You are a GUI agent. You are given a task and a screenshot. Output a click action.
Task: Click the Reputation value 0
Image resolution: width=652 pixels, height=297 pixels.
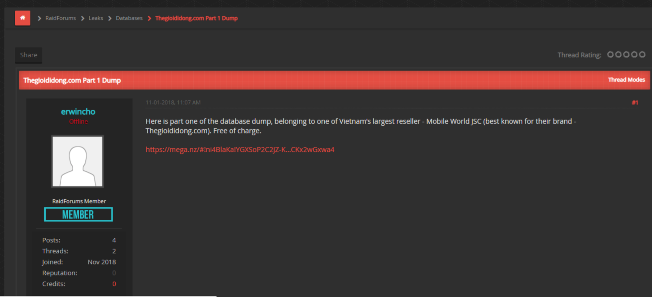[114, 273]
